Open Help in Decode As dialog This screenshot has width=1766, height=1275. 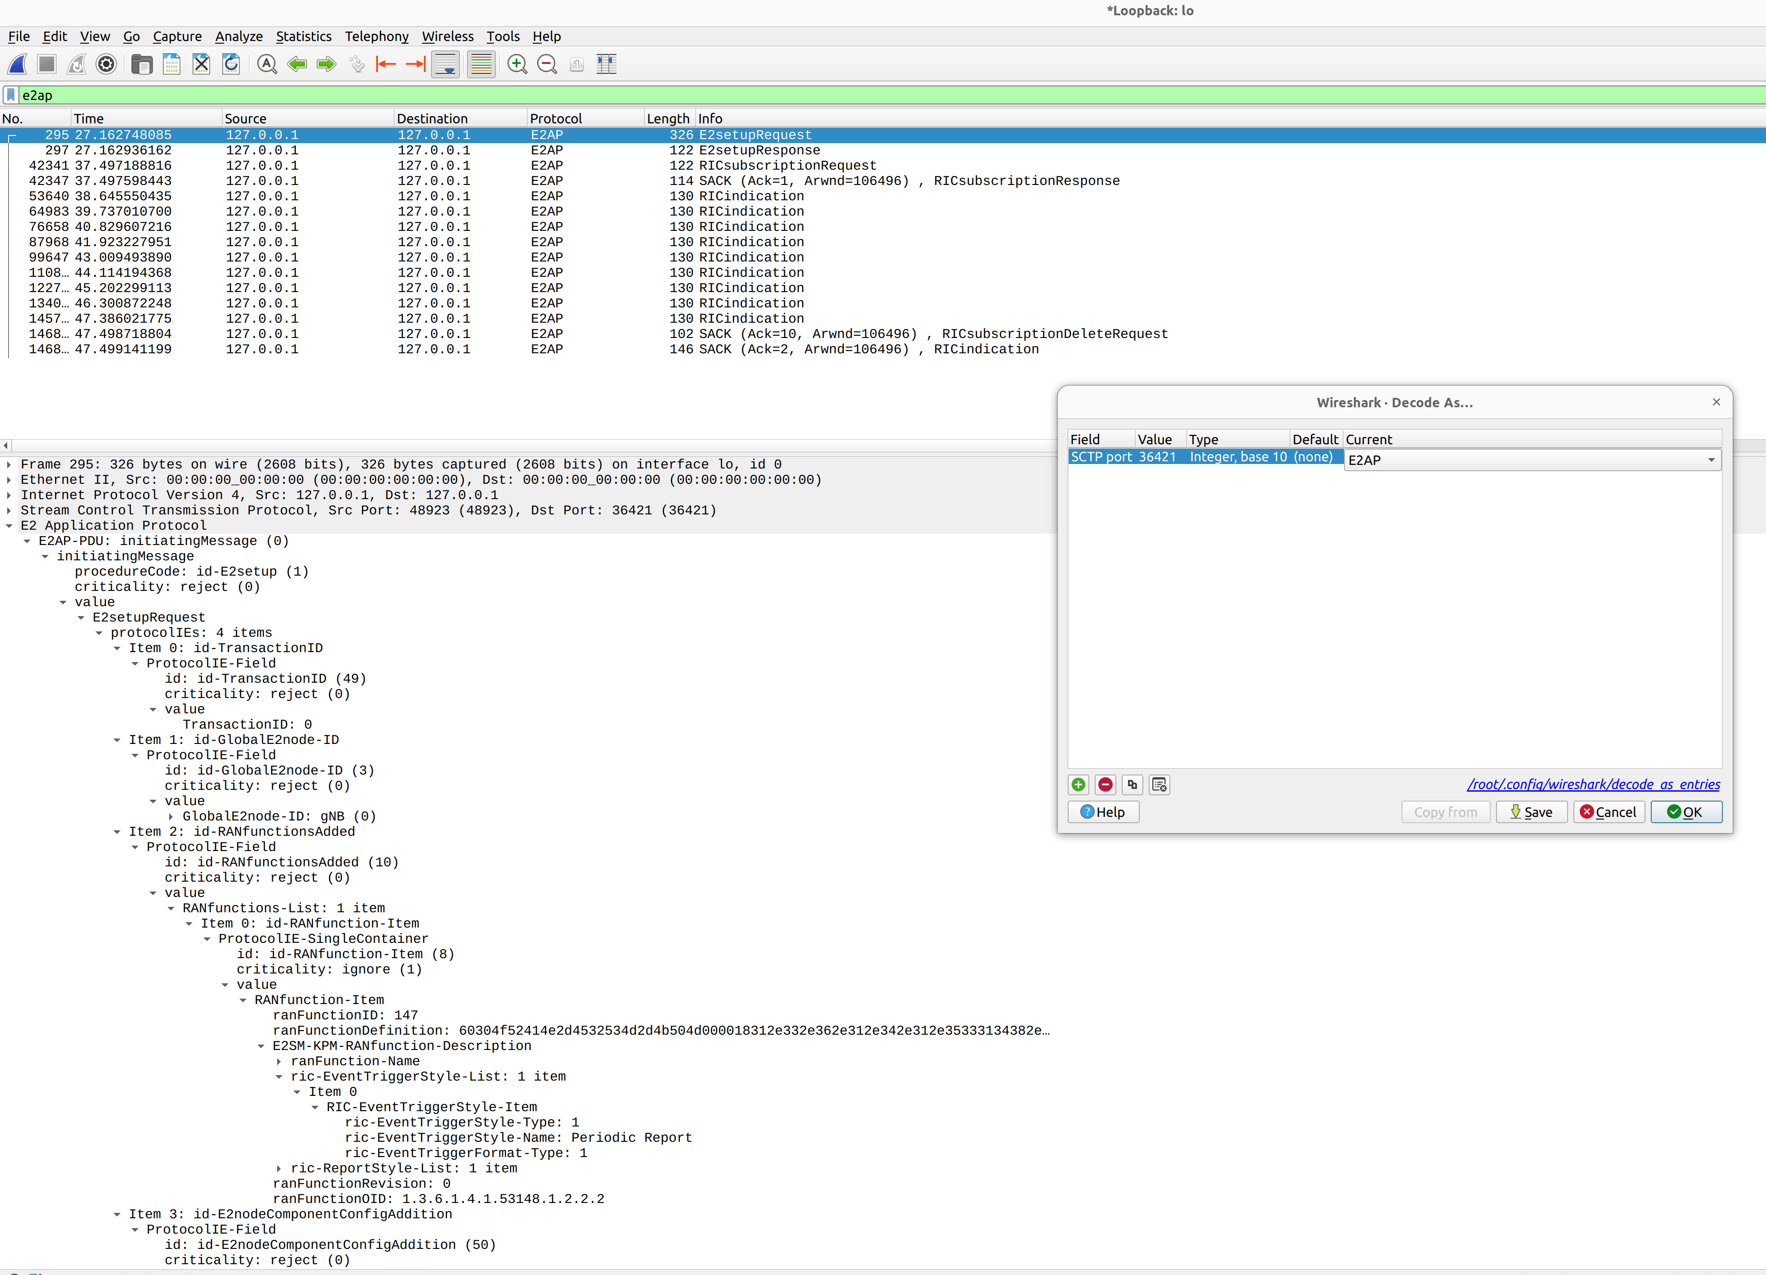coord(1103,812)
